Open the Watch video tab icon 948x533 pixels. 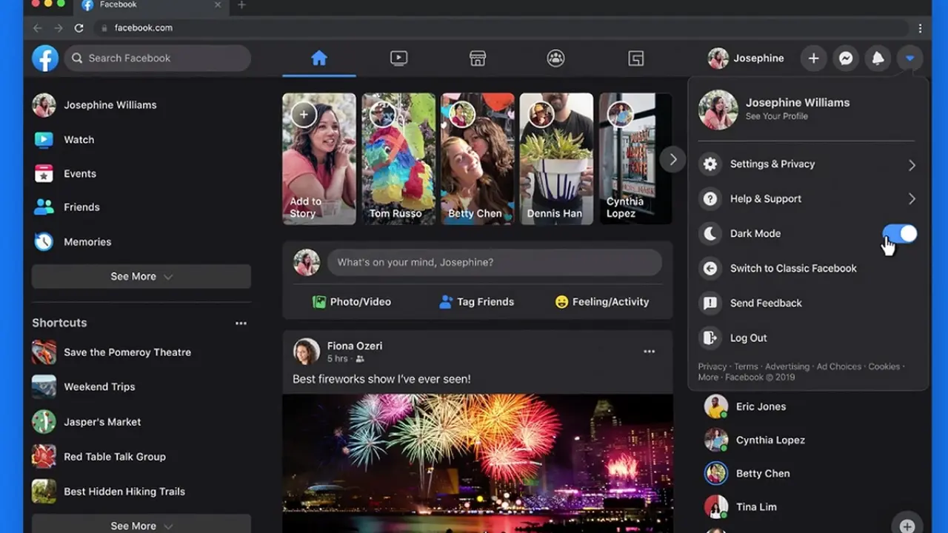click(398, 58)
